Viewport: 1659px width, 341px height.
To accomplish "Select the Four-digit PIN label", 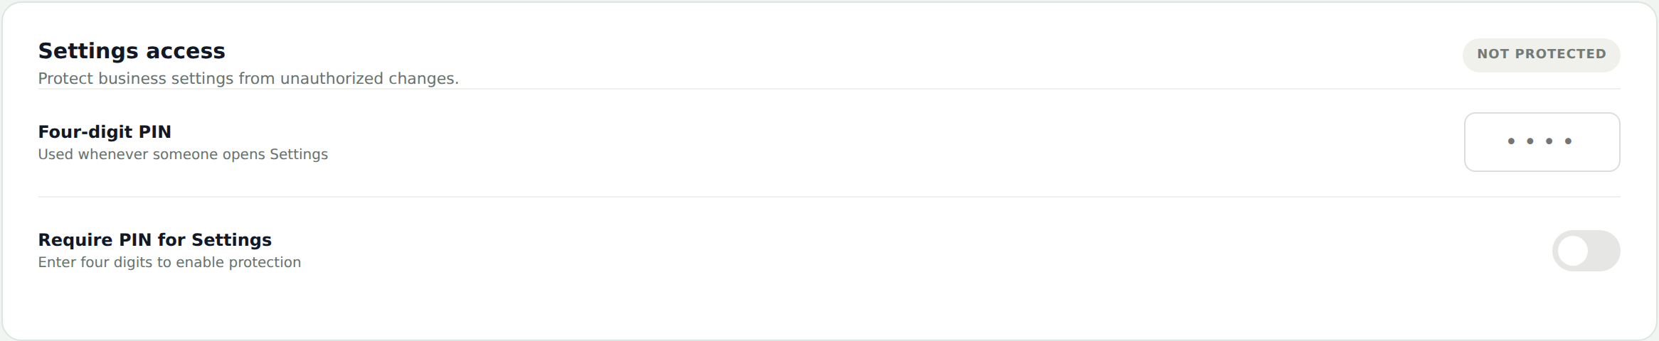I will point(105,132).
